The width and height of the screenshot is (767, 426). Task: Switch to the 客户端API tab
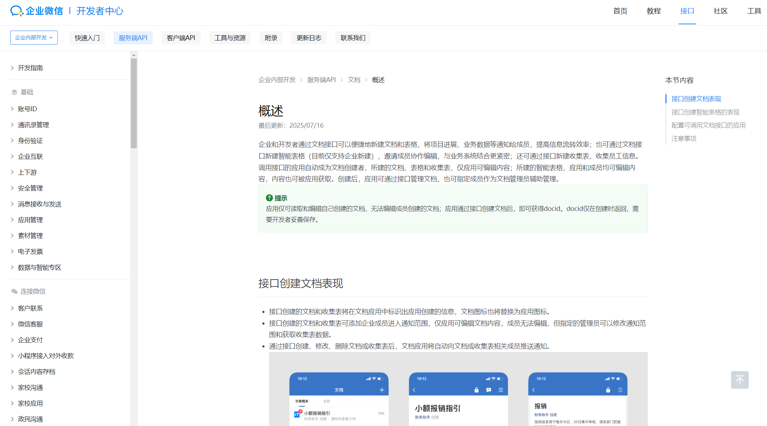pyautogui.click(x=181, y=38)
